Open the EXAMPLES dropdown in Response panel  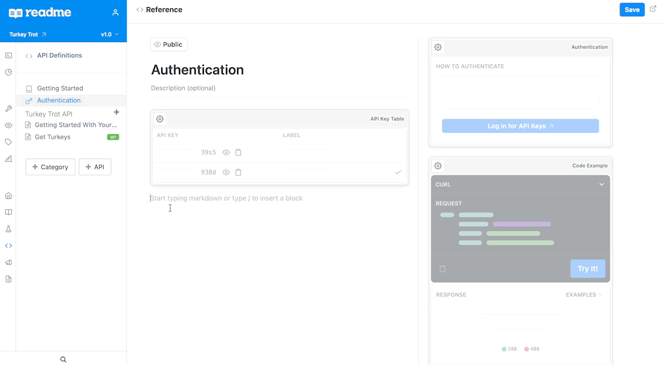tap(584, 295)
